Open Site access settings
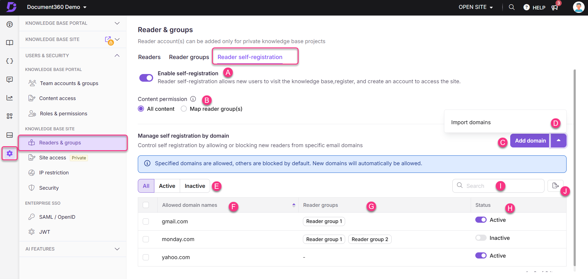Image resolution: width=588 pixels, height=279 pixels. pos(52,158)
